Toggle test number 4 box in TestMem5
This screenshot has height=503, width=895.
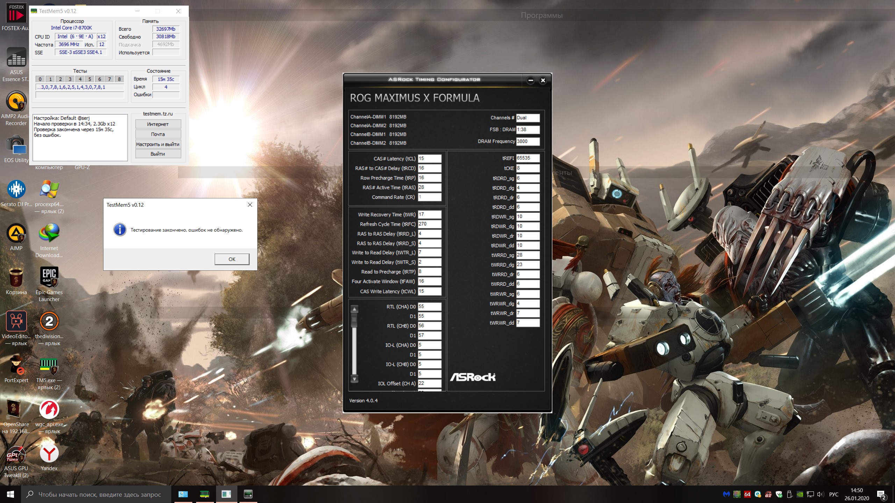(x=80, y=79)
